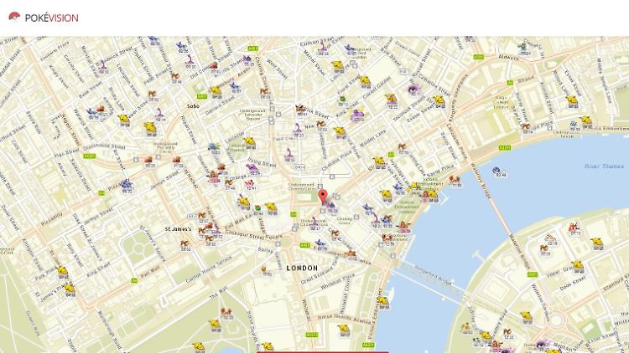Click the yellow Pokémon in Leicester Square gardens
Image resolution: width=629 pixels, height=353 pixels.
tap(250, 142)
